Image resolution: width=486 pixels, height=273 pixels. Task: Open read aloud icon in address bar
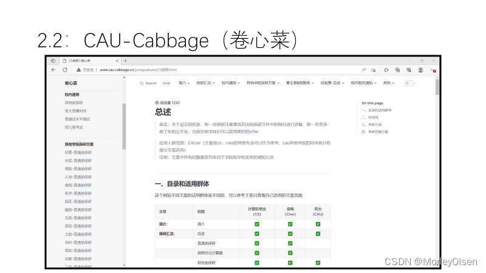click(364, 70)
